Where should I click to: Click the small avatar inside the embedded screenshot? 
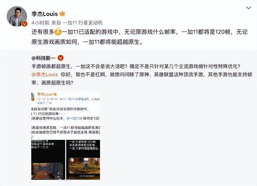click(x=33, y=96)
